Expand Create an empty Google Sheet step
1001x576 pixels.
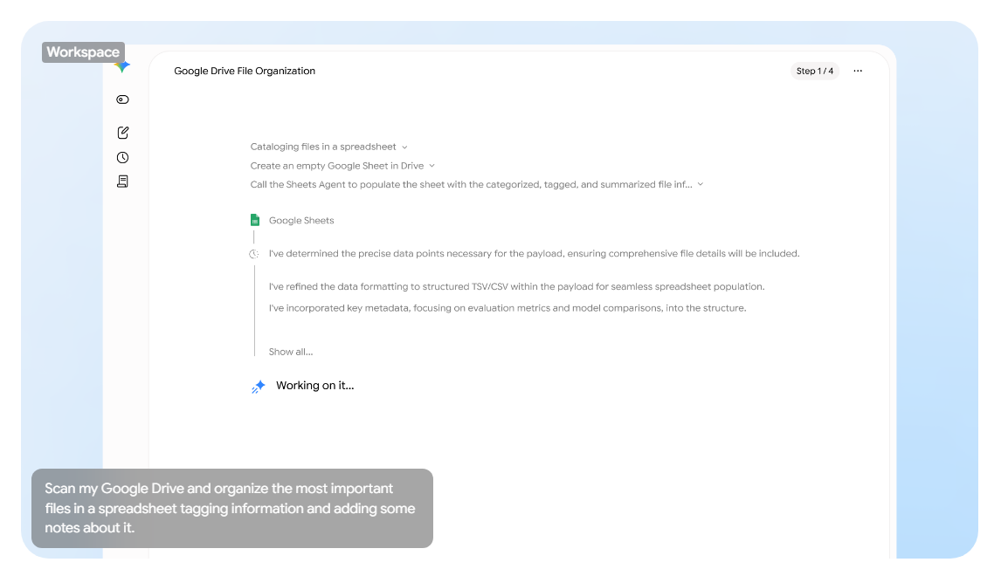tap(342, 166)
